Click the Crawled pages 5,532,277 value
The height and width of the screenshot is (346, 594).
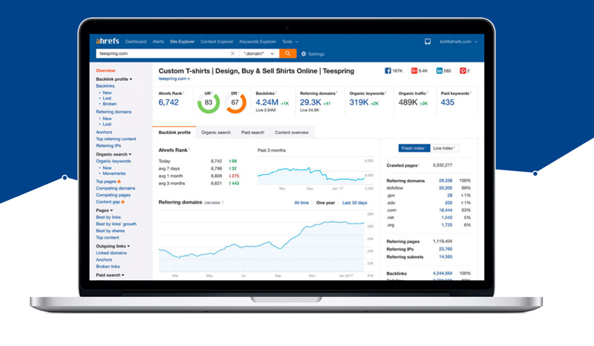pyautogui.click(x=443, y=165)
